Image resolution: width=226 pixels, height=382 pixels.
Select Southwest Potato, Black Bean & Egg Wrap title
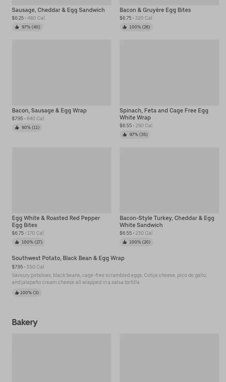tap(68, 258)
